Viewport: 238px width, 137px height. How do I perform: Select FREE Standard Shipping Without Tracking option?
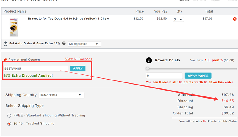click(9, 116)
